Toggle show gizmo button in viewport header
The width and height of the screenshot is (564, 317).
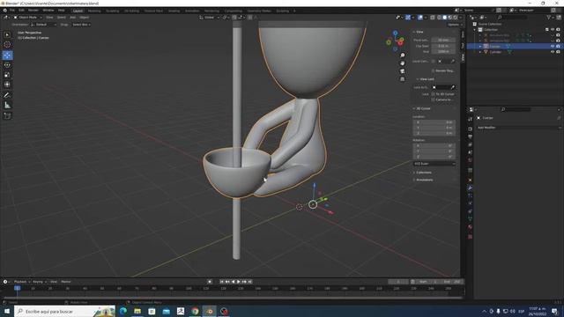tap(408, 18)
